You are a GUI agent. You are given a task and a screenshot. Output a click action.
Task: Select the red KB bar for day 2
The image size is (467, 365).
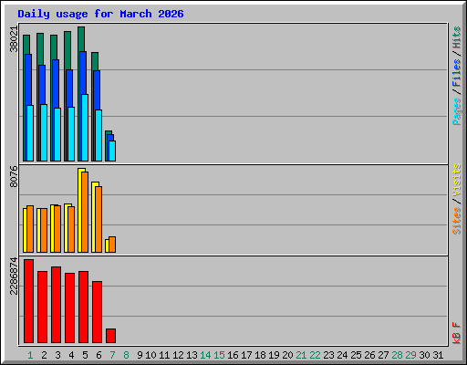pos(42,307)
